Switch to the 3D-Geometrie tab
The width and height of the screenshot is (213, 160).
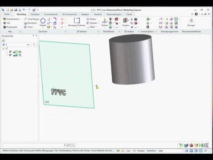click(69, 14)
